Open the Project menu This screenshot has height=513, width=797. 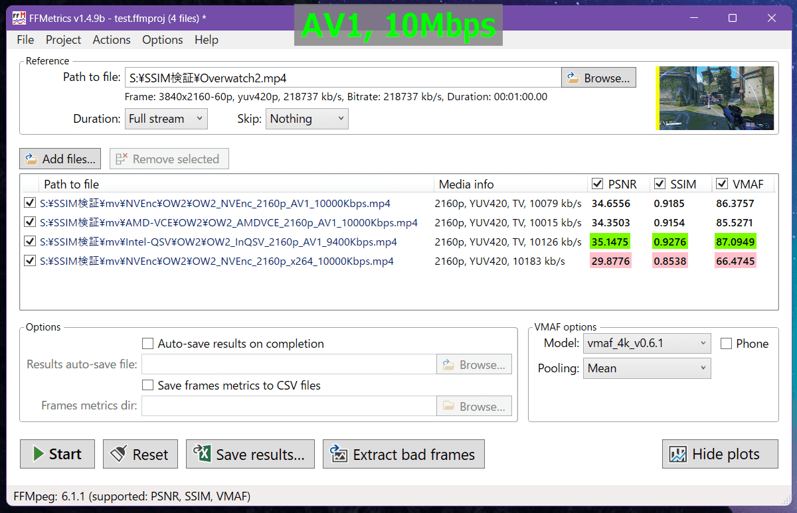coord(64,40)
